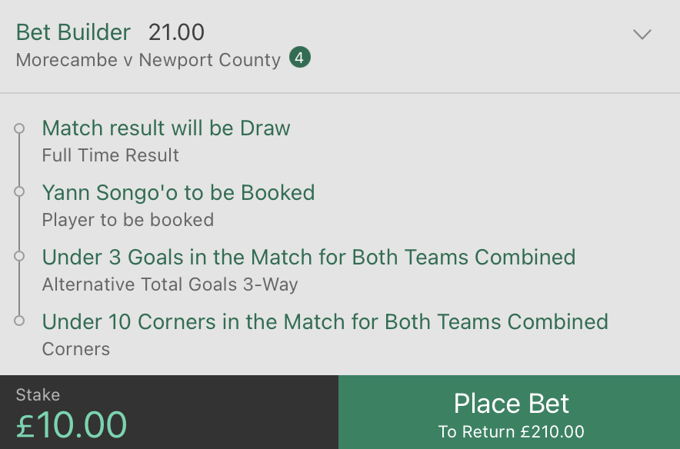Click the Full Time Result market label

click(111, 155)
